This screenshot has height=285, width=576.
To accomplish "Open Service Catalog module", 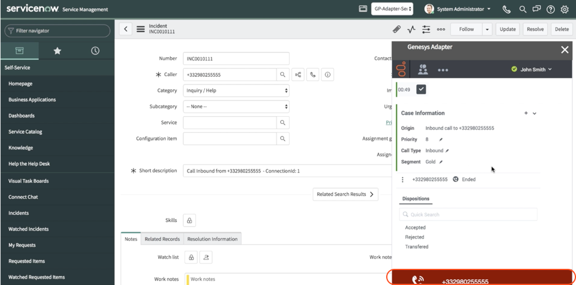I will [25, 132].
